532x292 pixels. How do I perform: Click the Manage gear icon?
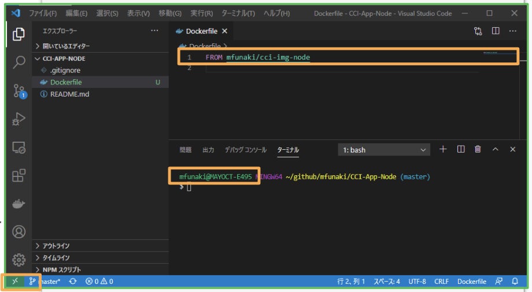coord(19,260)
